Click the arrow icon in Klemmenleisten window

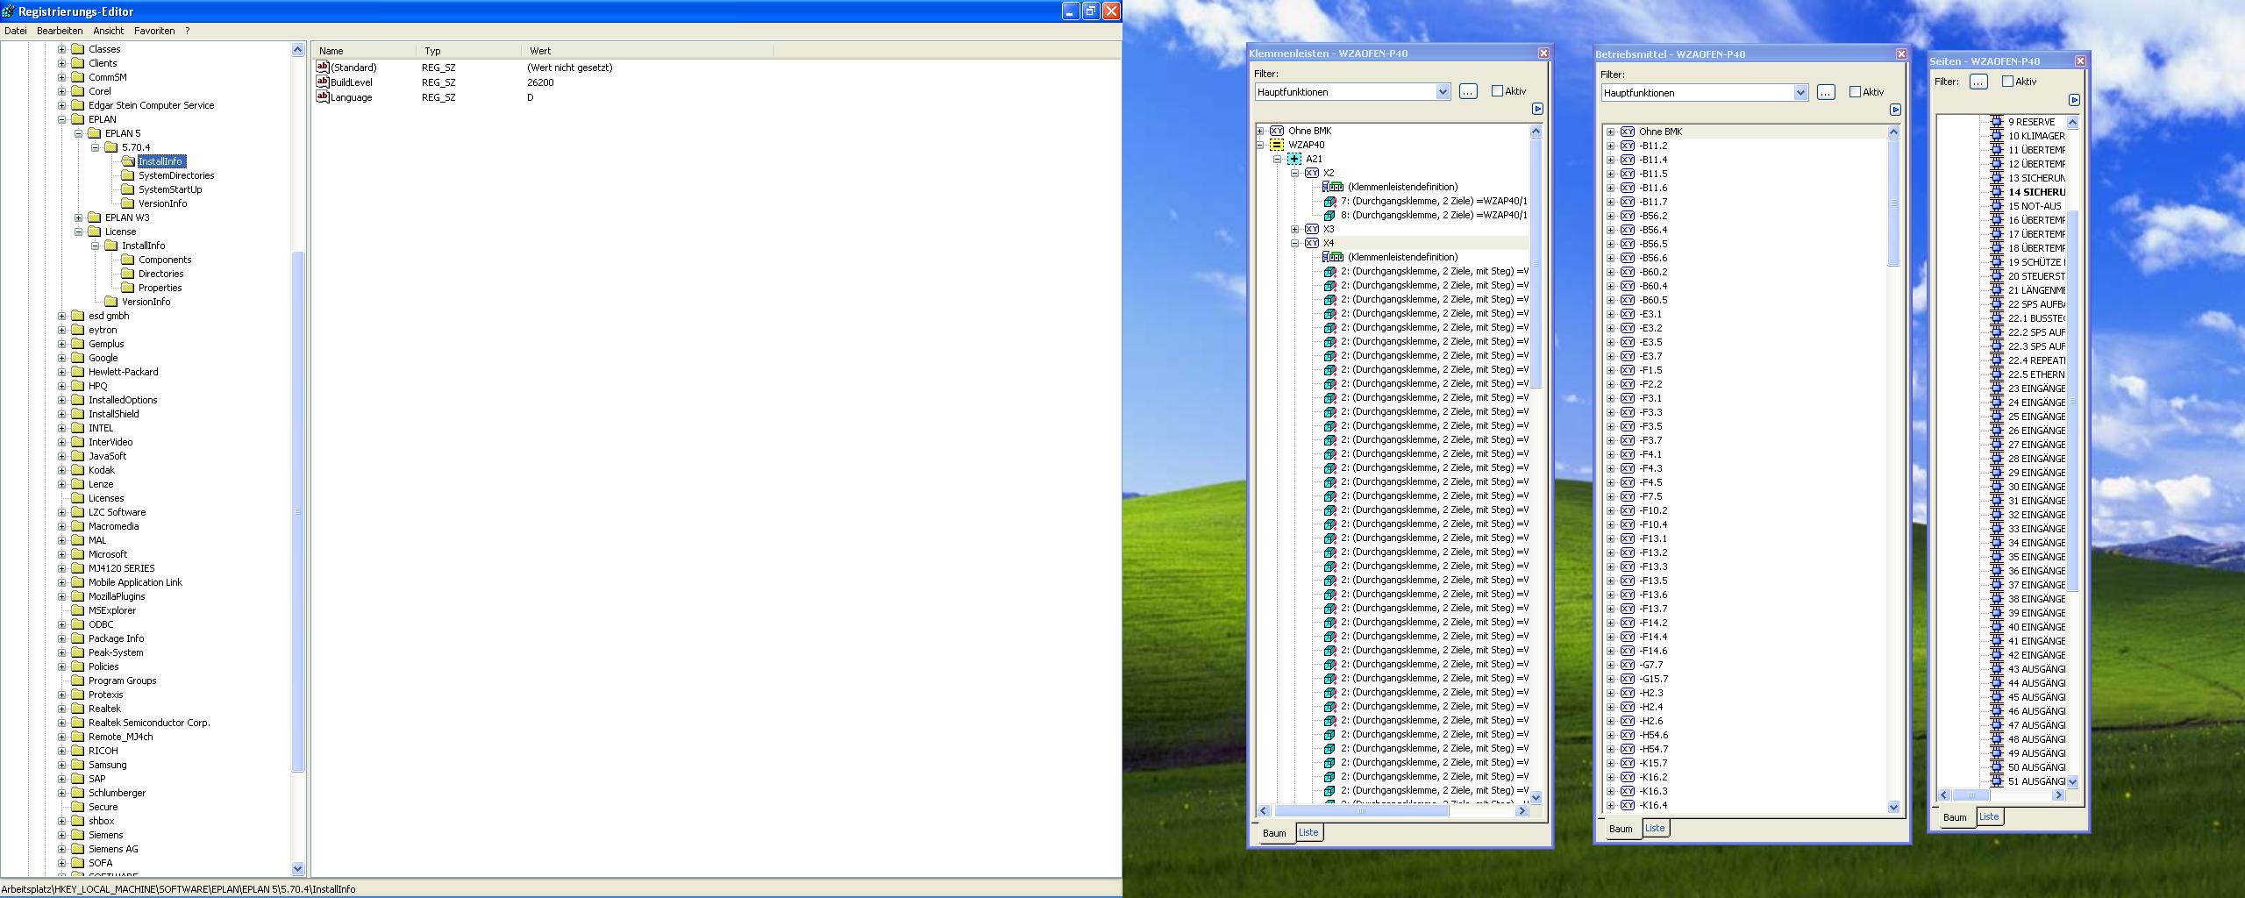1537,109
